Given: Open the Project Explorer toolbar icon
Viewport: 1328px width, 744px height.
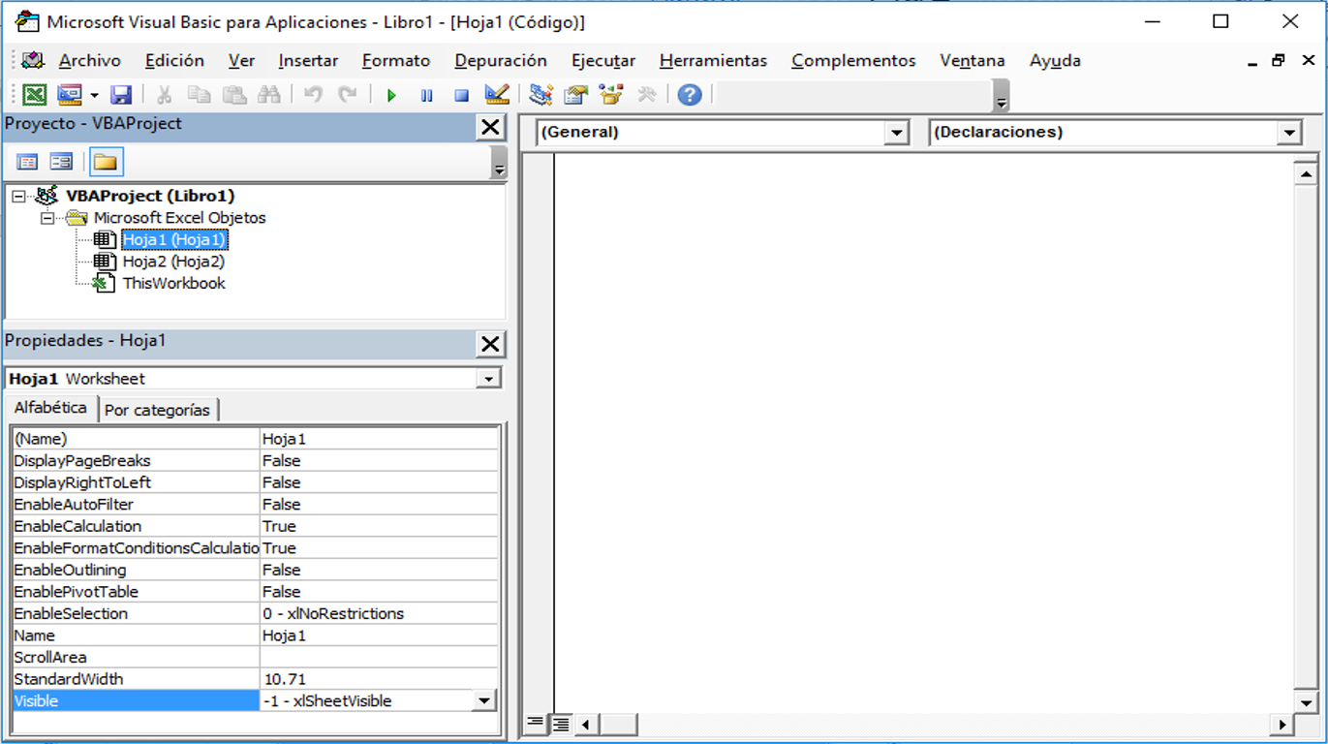Looking at the screenshot, I should click(x=541, y=95).
